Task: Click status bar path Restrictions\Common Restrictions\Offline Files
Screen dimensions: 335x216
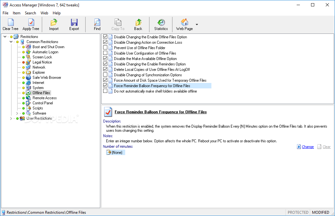Action: click(46, 212)
